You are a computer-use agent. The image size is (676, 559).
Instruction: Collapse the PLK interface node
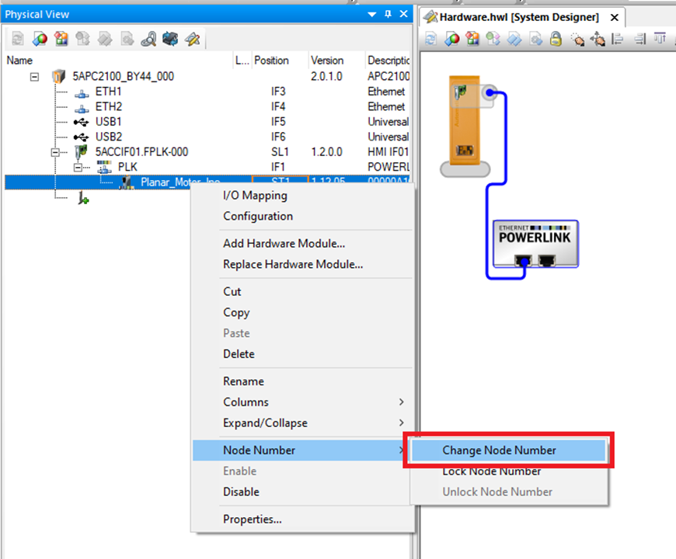(78, 167)
